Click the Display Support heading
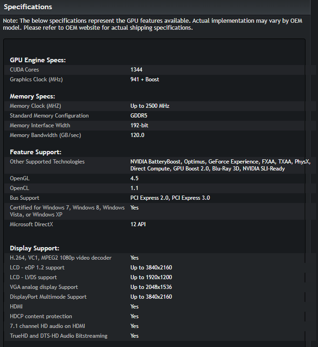The image size is (318, 347). [x=34, y=249]
